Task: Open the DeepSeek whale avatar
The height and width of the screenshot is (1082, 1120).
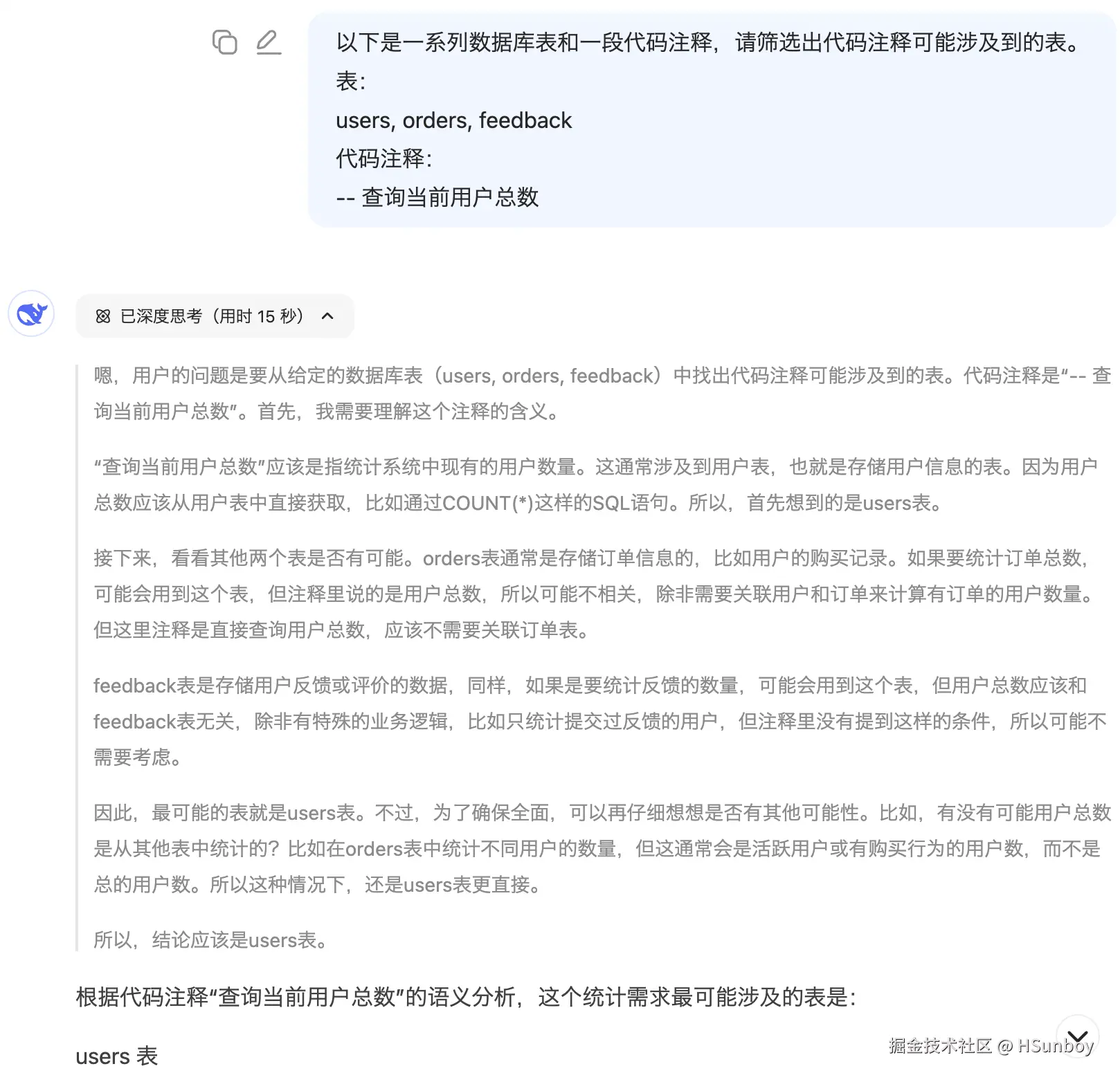Action: [x=31, y=314]
